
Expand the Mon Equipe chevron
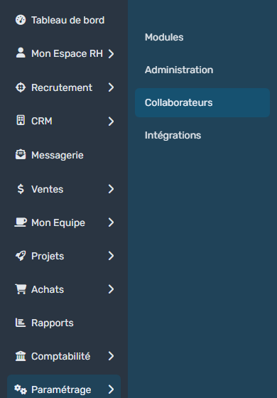point(111,222)
